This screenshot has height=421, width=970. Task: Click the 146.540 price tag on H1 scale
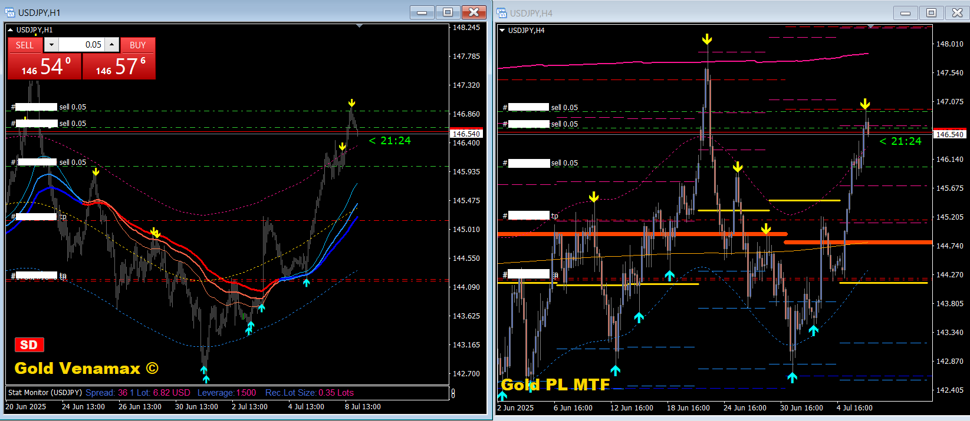tap(466, 134)
